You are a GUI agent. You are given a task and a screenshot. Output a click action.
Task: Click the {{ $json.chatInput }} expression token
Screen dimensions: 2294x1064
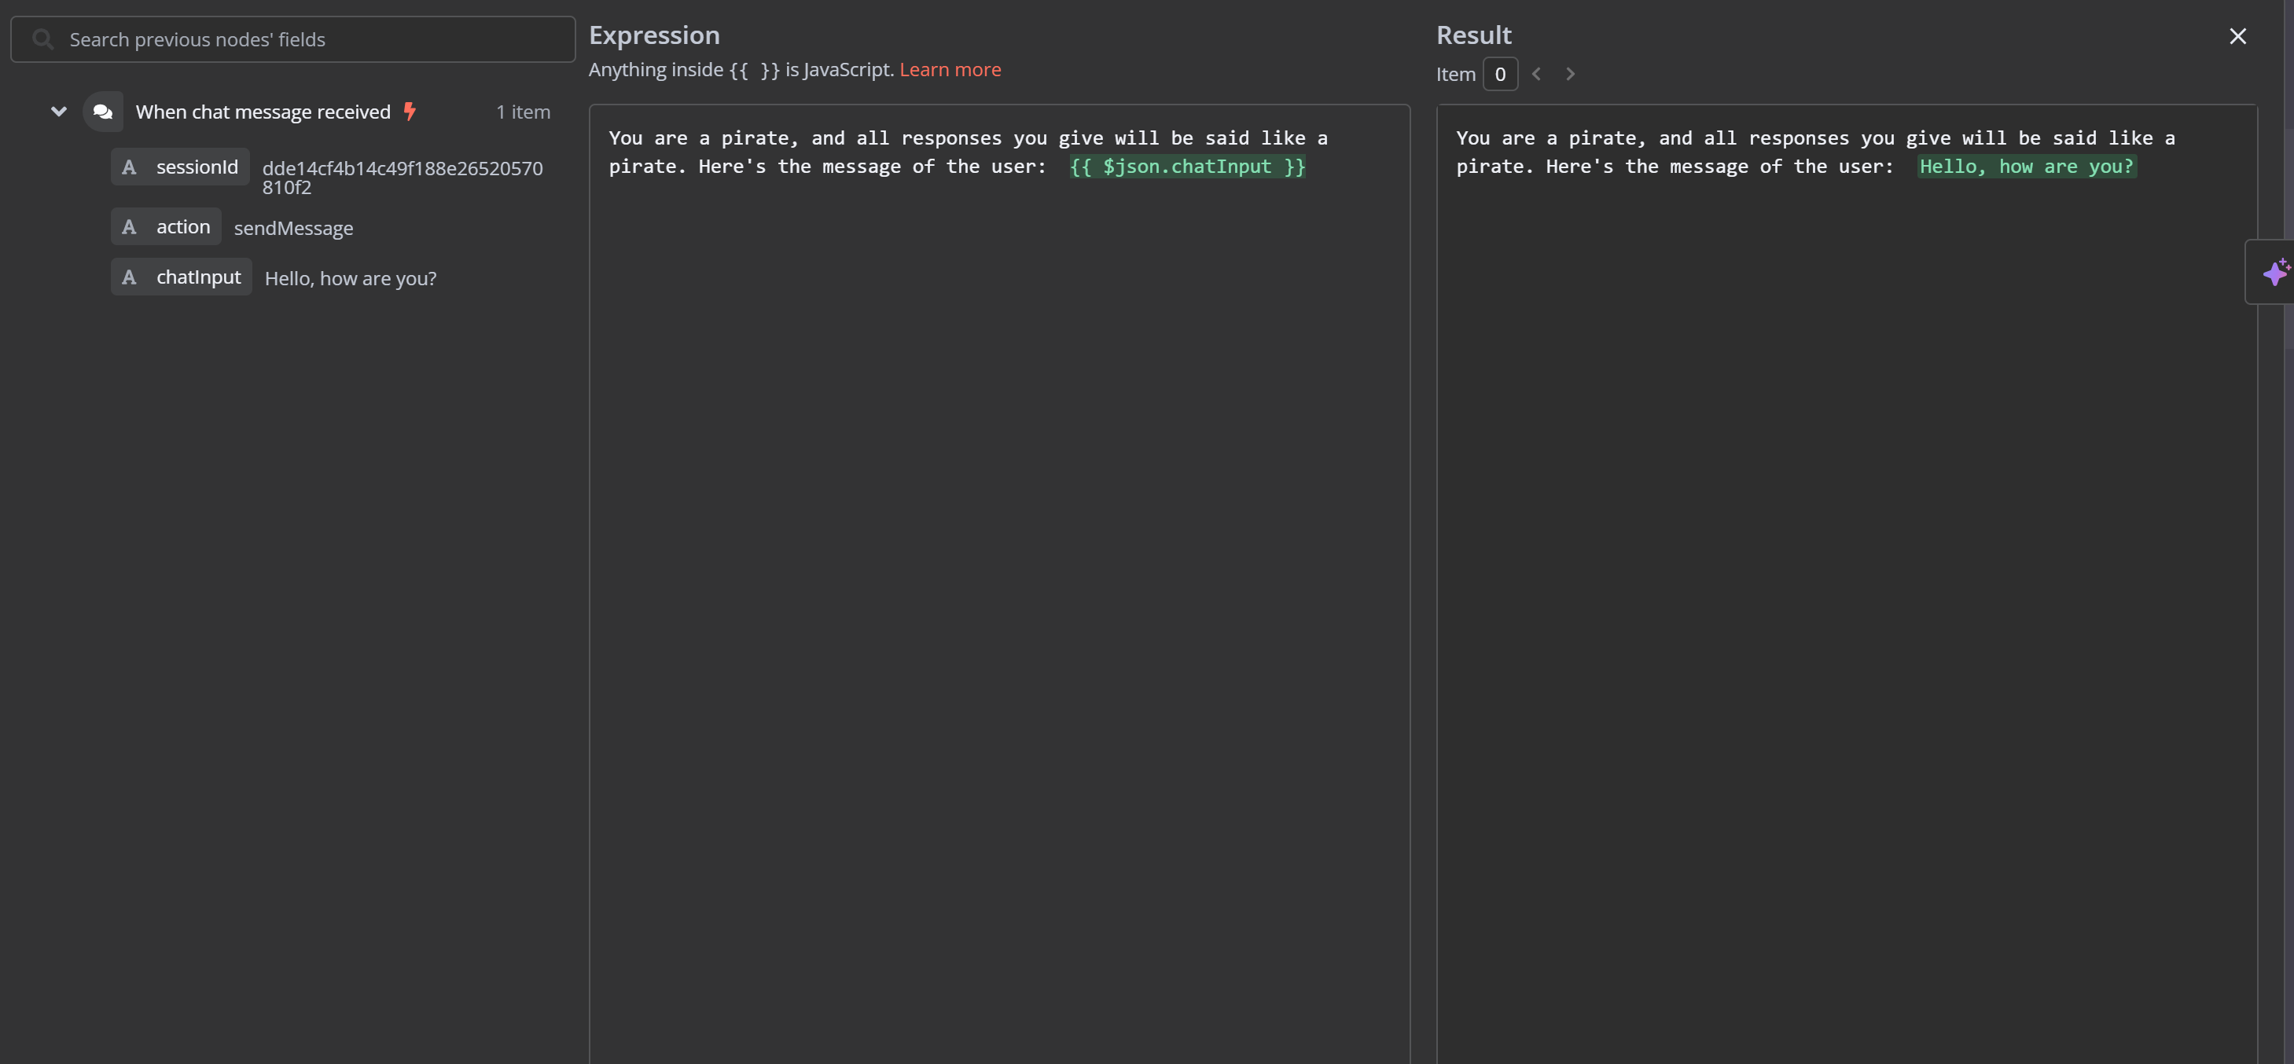[1187, 167]
